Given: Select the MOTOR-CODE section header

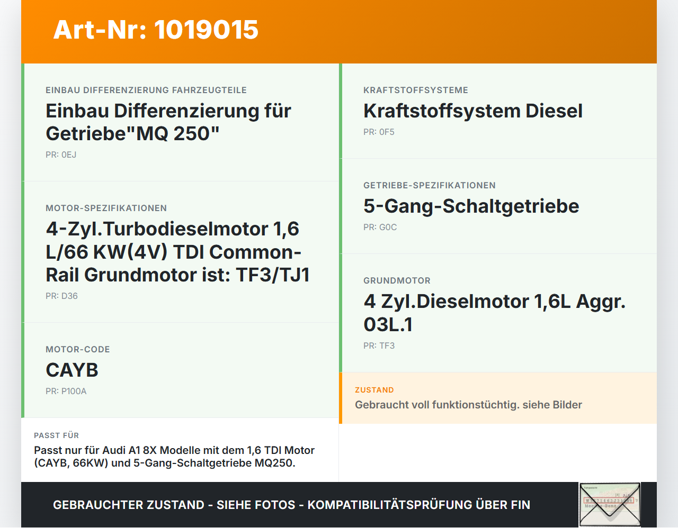Looking at the screenshot, I should click(x=77, y=349).
